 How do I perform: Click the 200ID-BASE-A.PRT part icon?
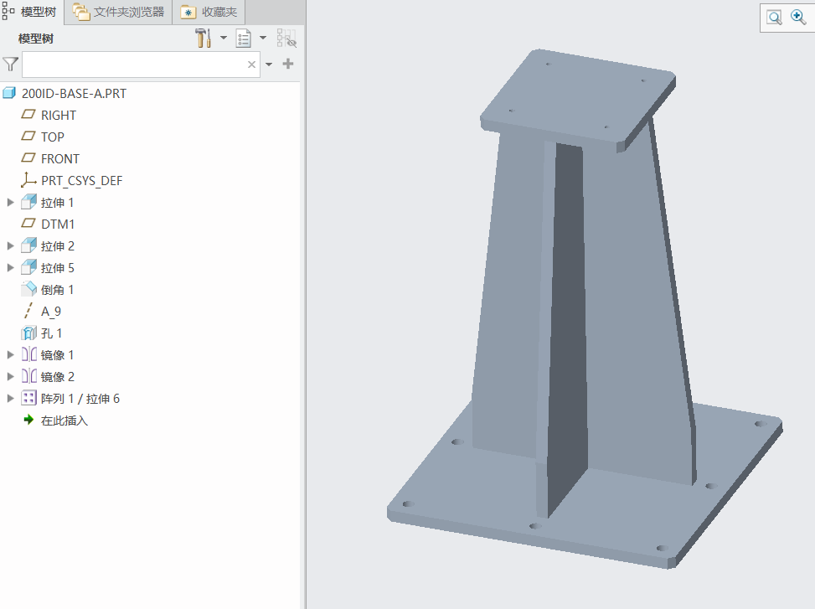[x=9, y=93]
